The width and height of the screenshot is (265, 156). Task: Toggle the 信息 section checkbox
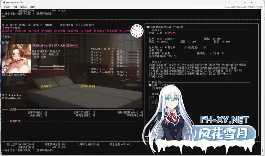pos(149,30)
